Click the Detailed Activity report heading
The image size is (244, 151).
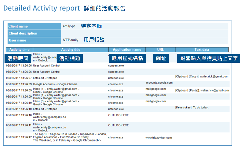click(42, 8)
